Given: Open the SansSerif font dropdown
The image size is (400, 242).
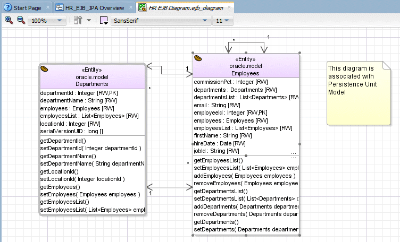Looking at the screenshot, I should pos(161,21).
